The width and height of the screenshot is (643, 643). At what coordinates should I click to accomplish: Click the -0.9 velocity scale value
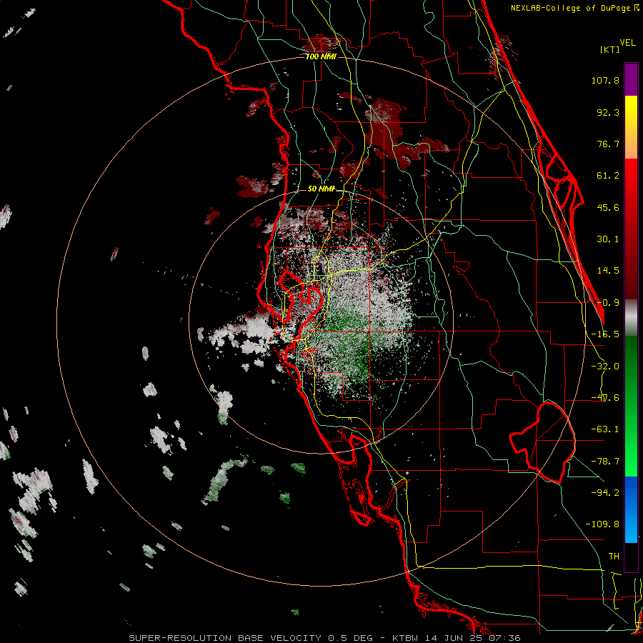point(608,303)
